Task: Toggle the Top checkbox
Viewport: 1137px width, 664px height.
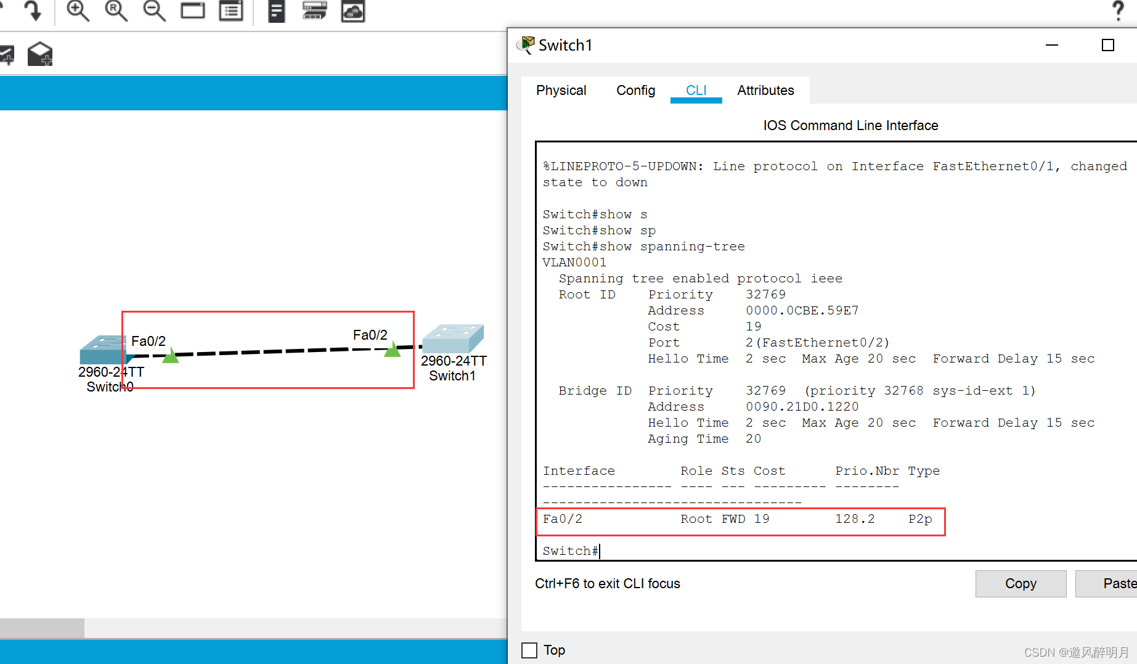Action: tap(529, 650)
